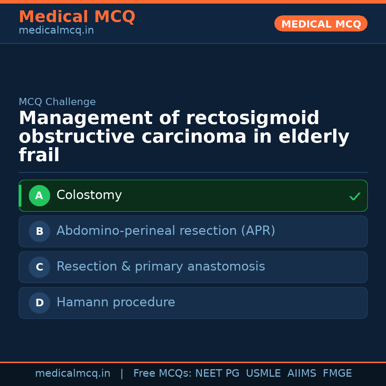Viewport: 386px width, 386px height.
Task: Click the Free MCQs footer text
Action: tap(163, 373)
